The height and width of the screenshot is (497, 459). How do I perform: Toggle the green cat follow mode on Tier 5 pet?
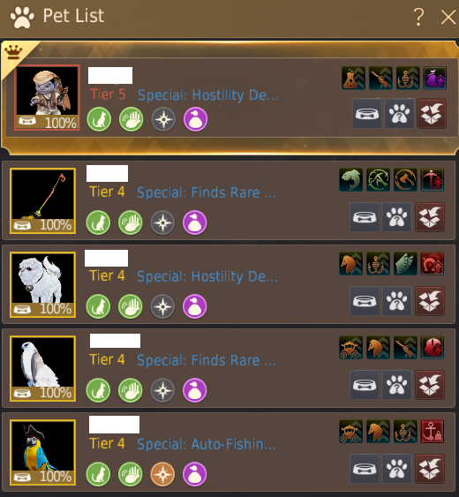(99, 119)
